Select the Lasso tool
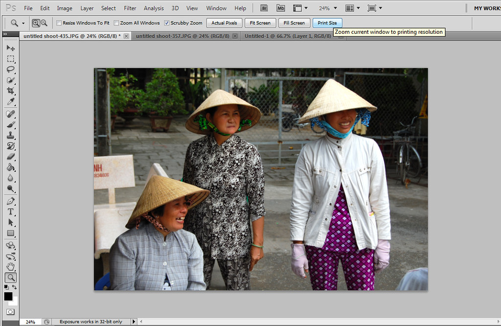The height and width of the screenshot is (326, 501). click(x=10, y=70)
